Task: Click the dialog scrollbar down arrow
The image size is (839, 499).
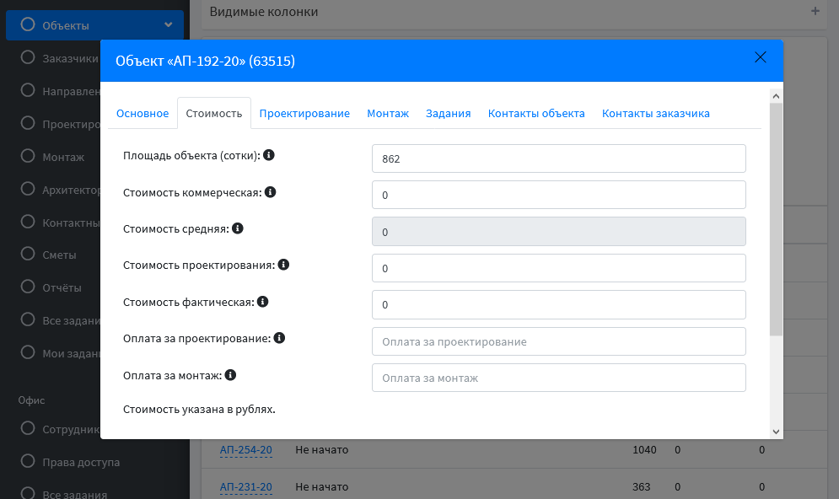Action: coord(776,432)
